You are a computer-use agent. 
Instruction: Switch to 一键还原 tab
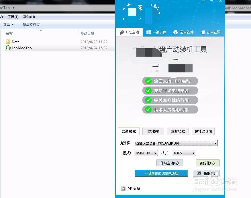(x=156, y=32)
